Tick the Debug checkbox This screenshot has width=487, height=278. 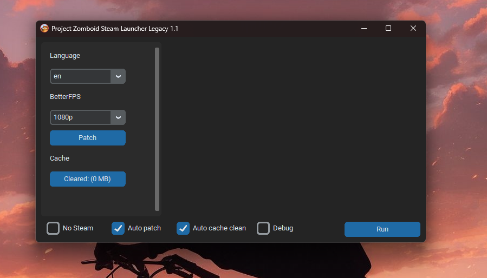263,228
